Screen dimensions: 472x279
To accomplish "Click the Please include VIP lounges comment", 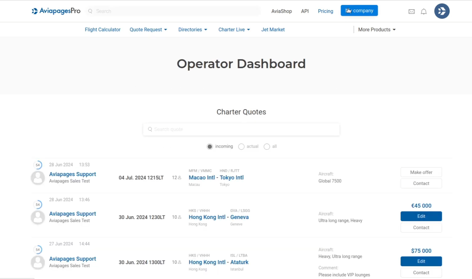I will point(344,275).
